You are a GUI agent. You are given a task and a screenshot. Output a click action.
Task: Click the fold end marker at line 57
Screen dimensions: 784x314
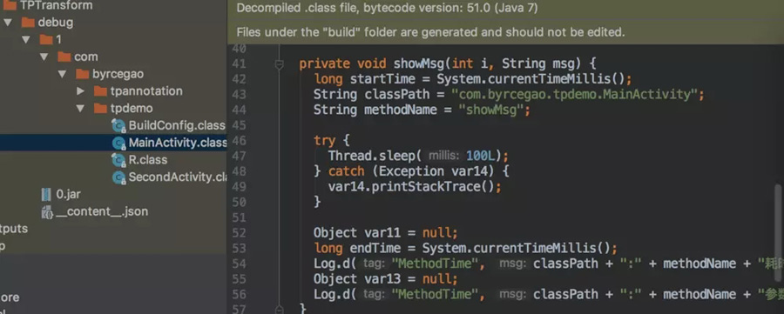tap(280, 310)
